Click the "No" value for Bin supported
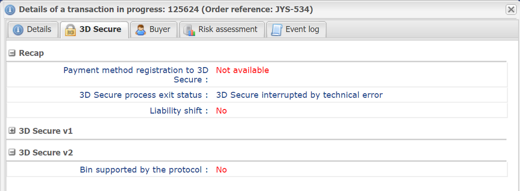This screenshot has height=191, width=520. coord(221,170)
